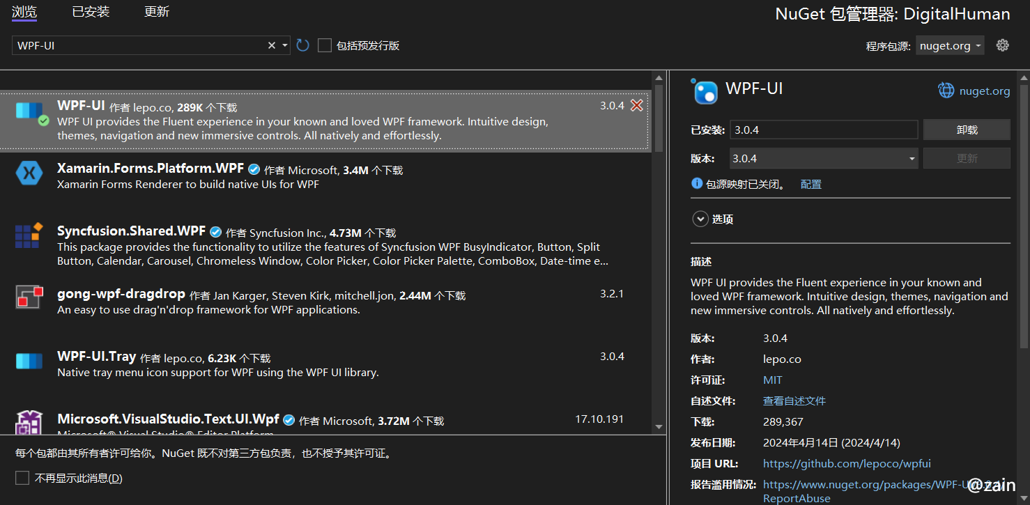The height and width of the screenshot is (505, 1030).
Task: Open the nuget.org link in details pane
Action: pyautogui.click(x=985, y=91)
